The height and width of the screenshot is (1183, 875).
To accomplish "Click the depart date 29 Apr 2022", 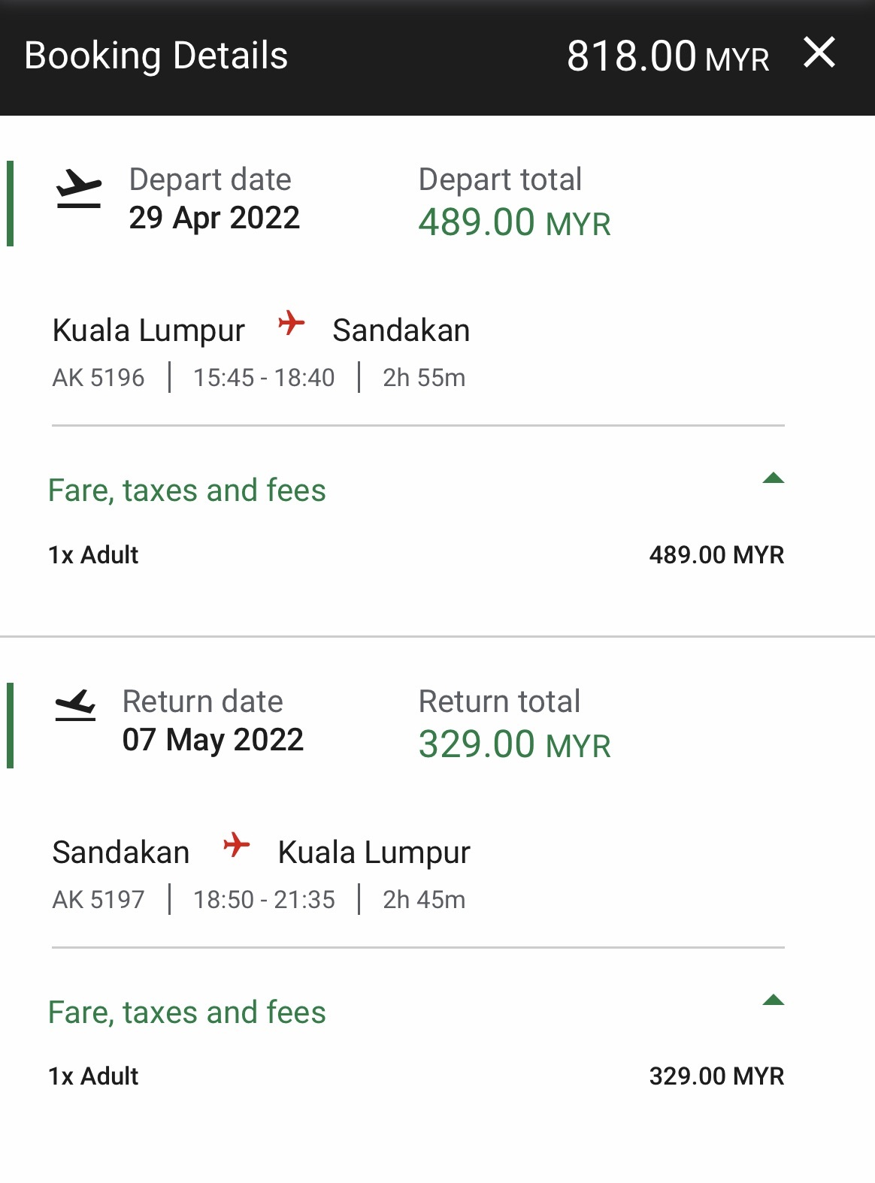I will (214, 218).
